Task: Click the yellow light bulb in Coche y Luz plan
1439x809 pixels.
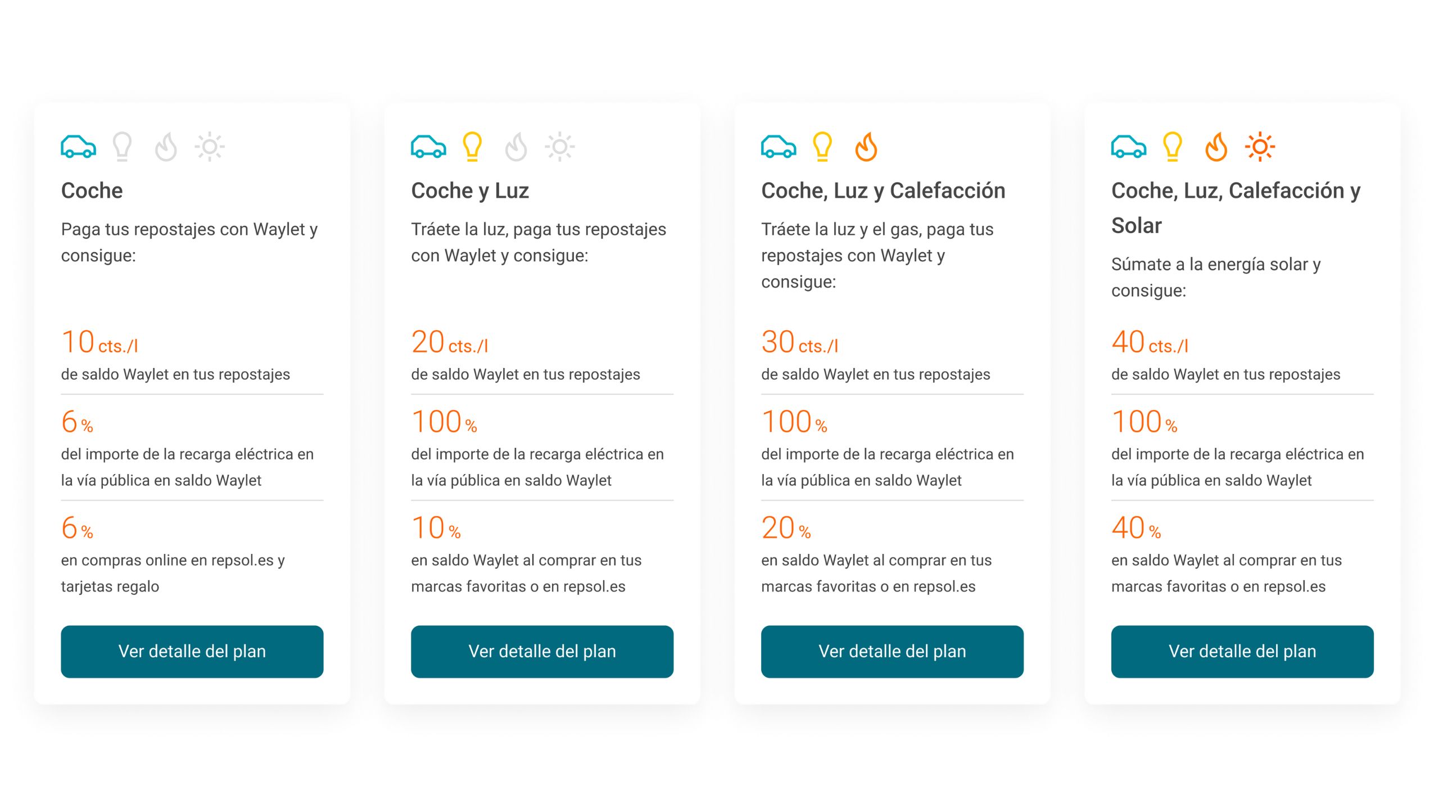Action: tap(472, 147)
